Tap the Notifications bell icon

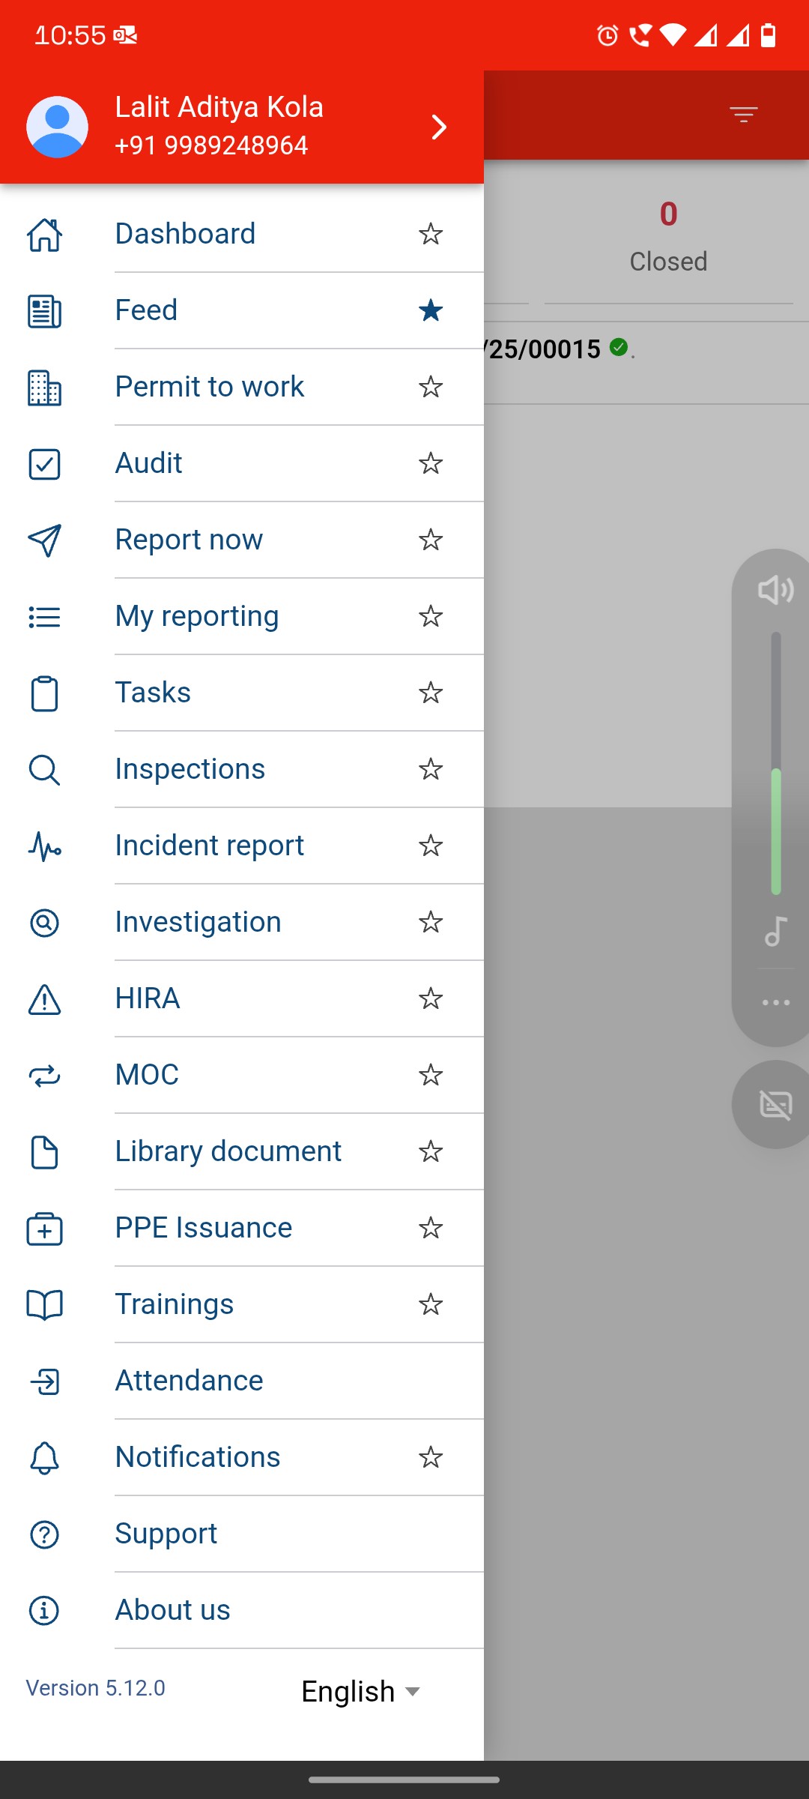[44, 1458]
